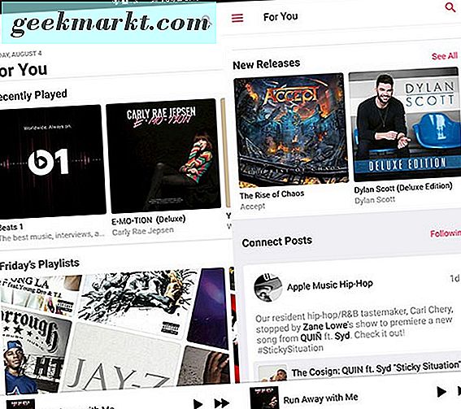Open the Apple Music Hip-Hop avatar
This screenshot has width=461, height=409.
[x=267, y=288]
